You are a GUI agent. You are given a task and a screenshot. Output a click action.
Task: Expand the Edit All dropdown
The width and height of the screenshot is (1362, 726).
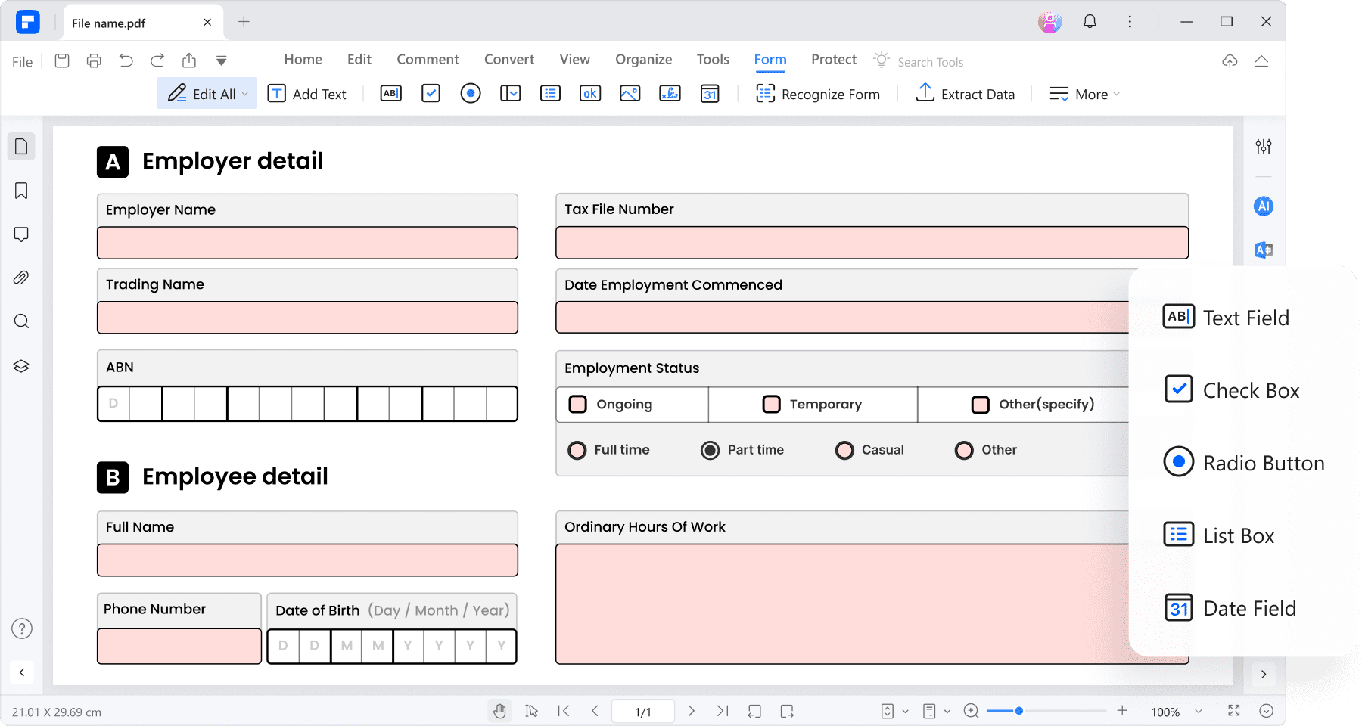[244, 94]
